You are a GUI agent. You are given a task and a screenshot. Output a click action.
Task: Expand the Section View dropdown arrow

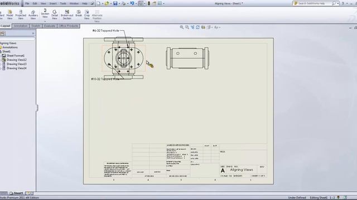45,21
